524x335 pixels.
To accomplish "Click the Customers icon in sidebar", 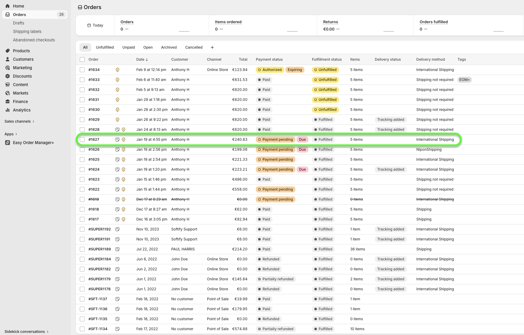I will (8, 59).
